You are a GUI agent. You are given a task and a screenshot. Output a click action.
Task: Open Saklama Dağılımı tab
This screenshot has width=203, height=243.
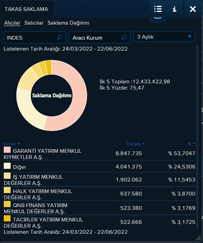(68, 23)
